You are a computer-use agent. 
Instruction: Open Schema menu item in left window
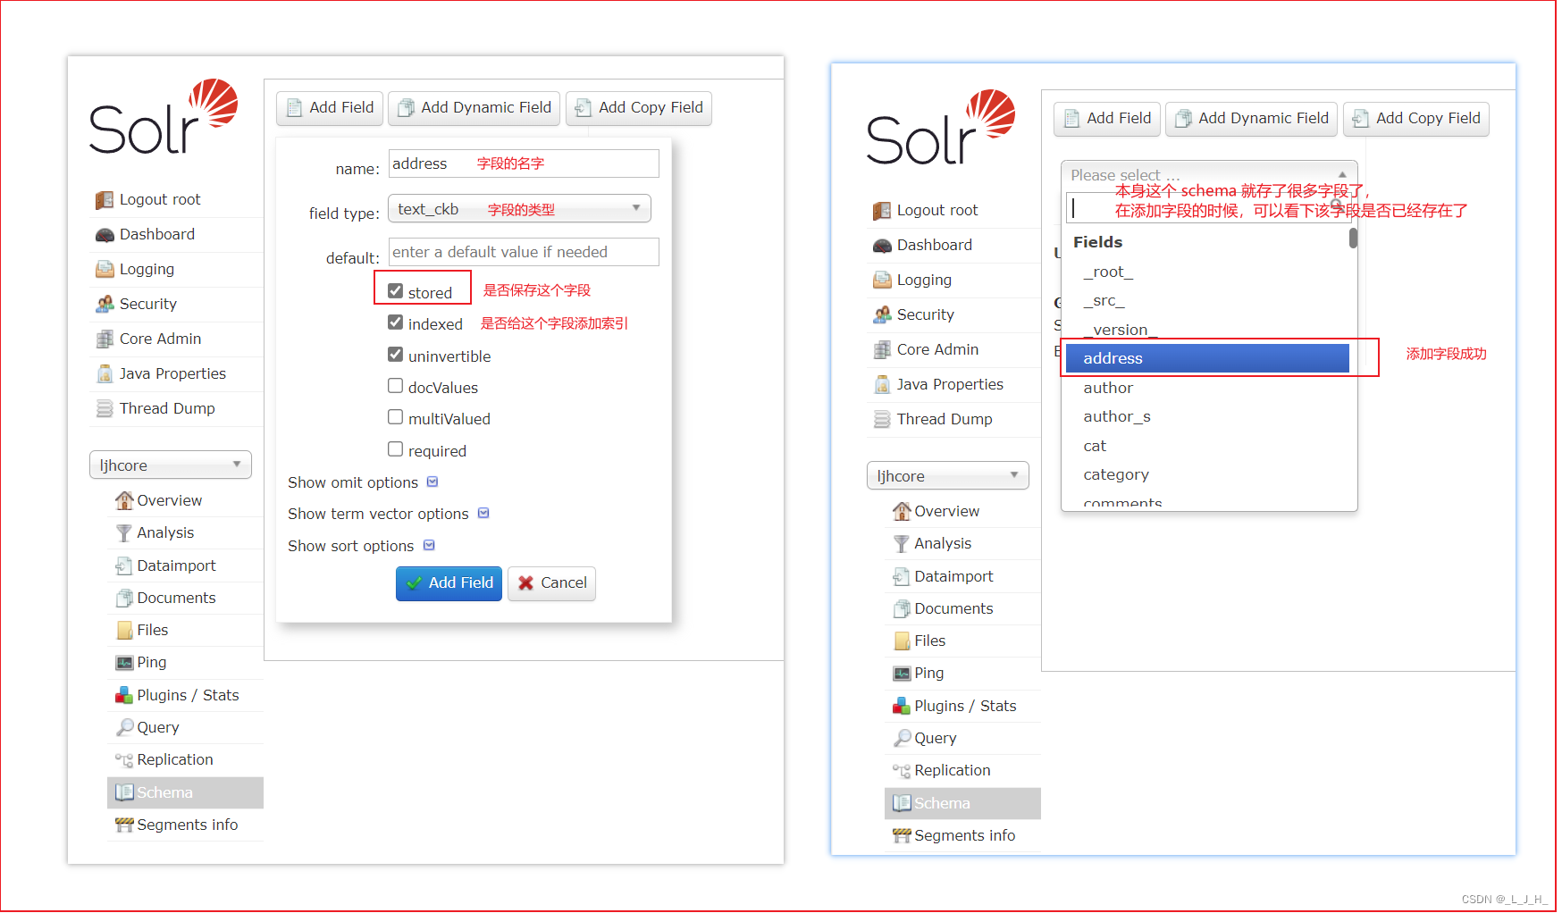[x=185, y=792]
